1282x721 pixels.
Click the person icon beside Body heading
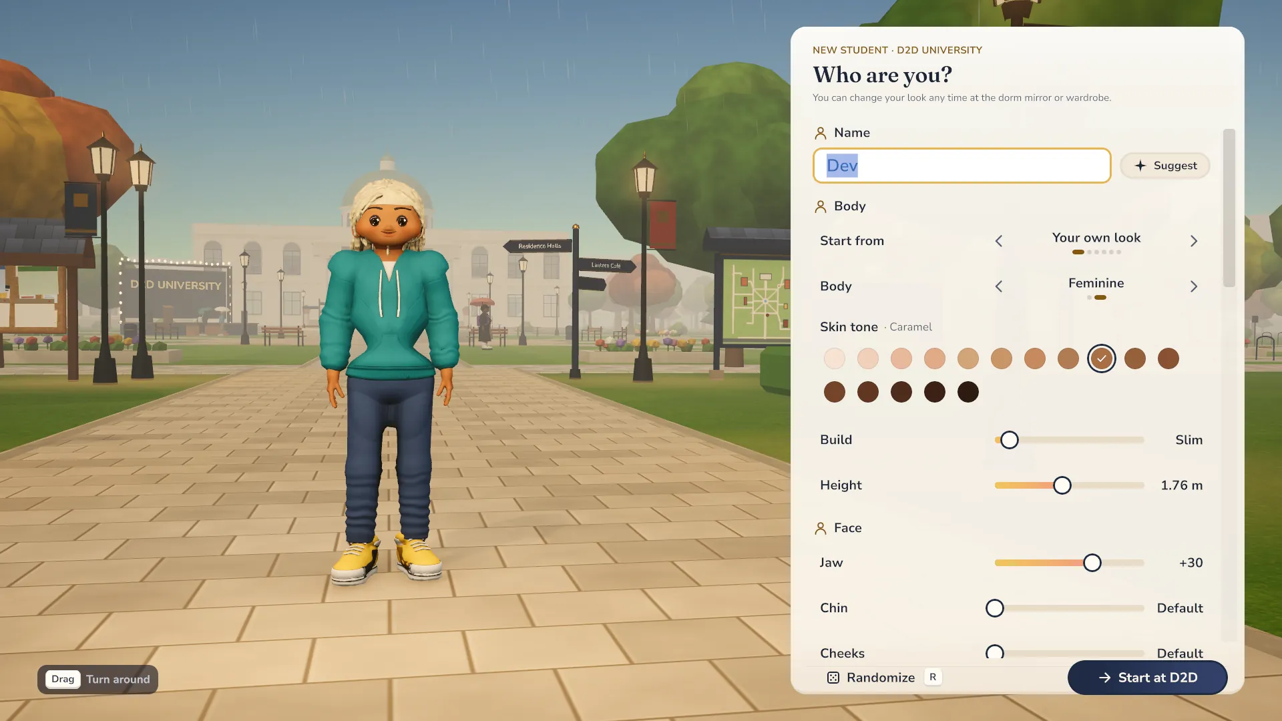821,206
